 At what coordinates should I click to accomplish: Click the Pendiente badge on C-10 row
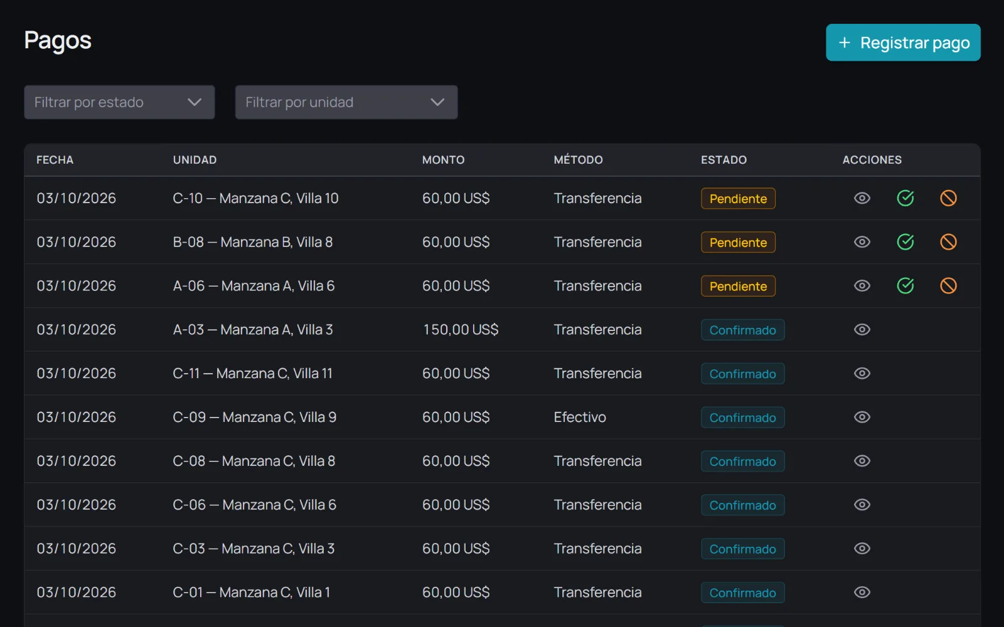click(x=738, y=199)
